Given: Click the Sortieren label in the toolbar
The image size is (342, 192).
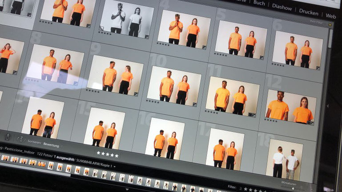Looking at the screenshot, I should [34, 142].
